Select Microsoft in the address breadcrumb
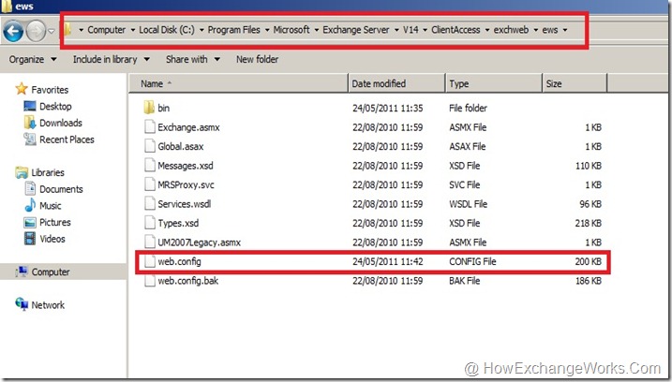 coord(291,30)
